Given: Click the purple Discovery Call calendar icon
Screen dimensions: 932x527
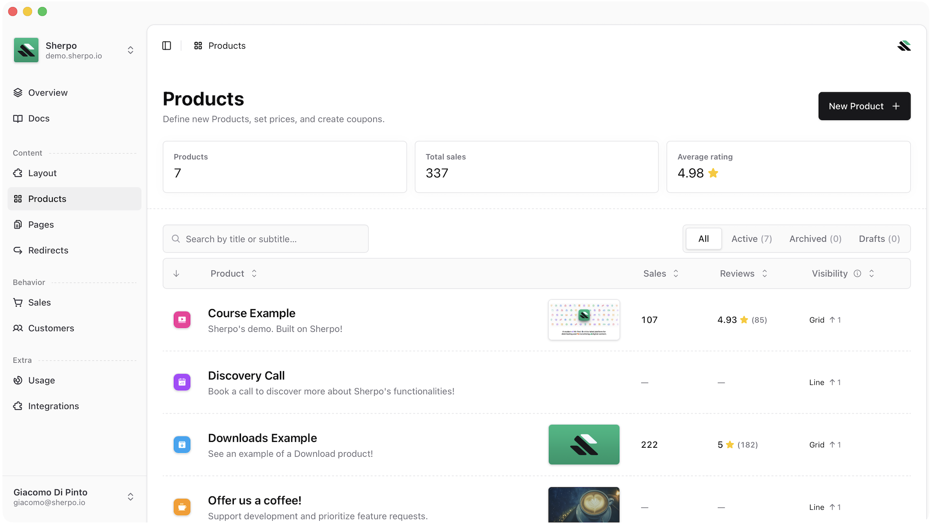Looking at the screenshot, I should [x=182, y=382].
